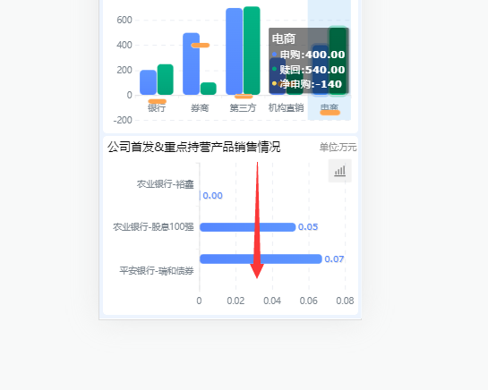
Task: Click the 农业银行-股息100强 horizontal bar
Action: (247, 227)
